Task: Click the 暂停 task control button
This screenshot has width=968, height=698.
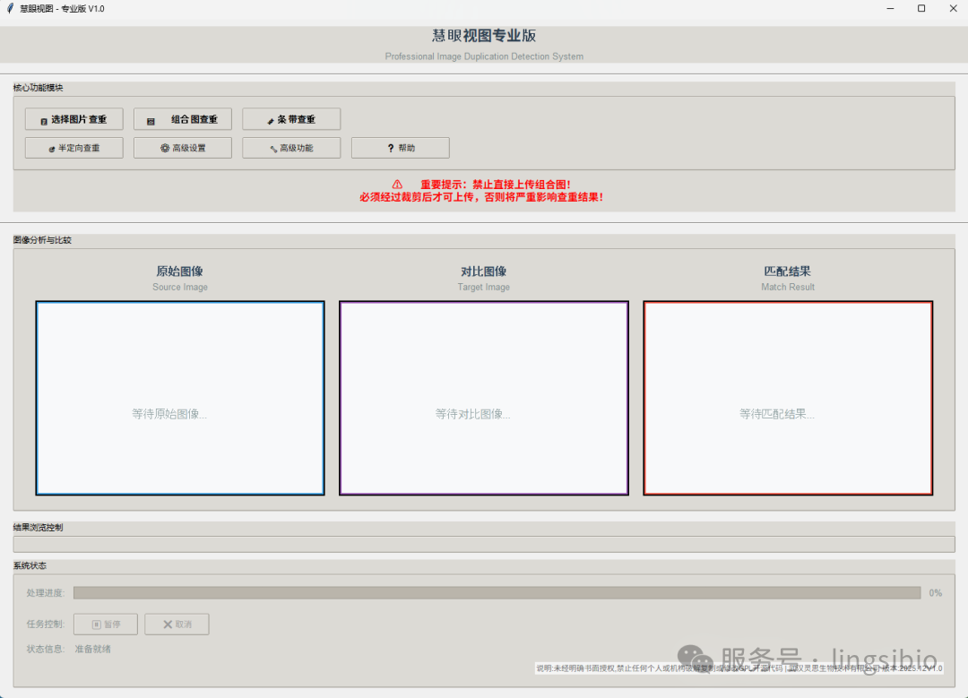Action: [x=105, y=624]
